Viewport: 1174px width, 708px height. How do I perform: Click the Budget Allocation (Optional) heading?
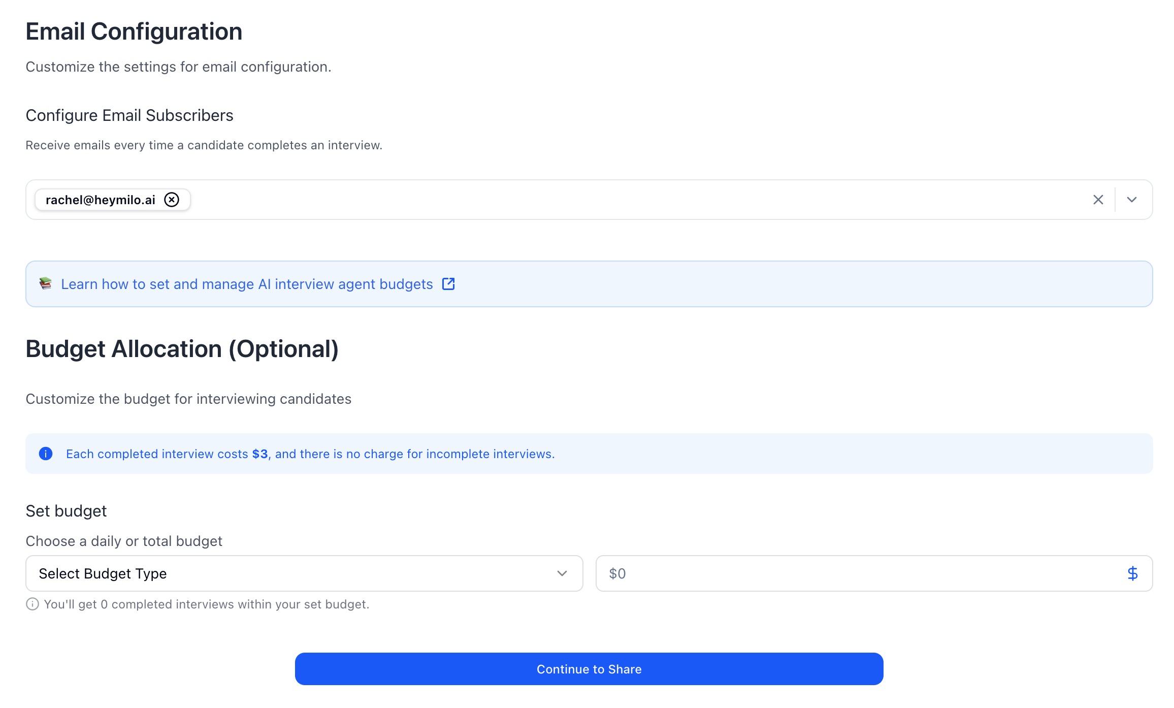coord(182,349)
